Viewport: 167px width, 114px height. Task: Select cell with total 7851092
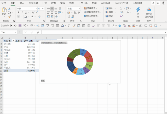coord(25,70)
